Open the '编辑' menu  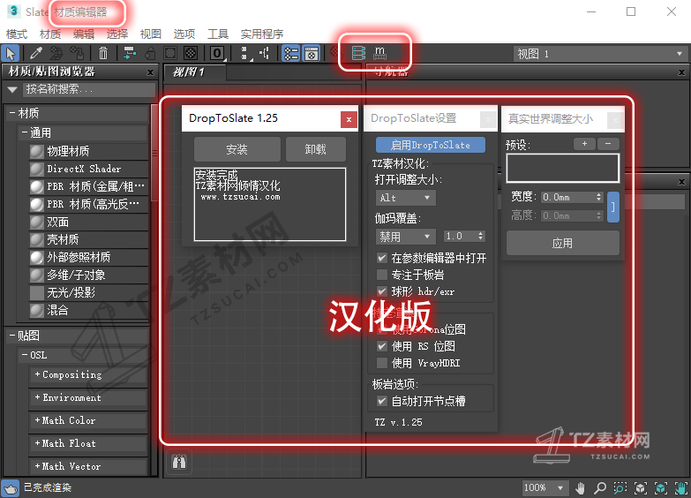pyautogui.click(x=84, y=34)
